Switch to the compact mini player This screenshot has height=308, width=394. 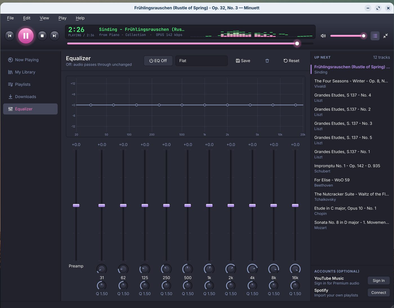click(x=386, y=36)
